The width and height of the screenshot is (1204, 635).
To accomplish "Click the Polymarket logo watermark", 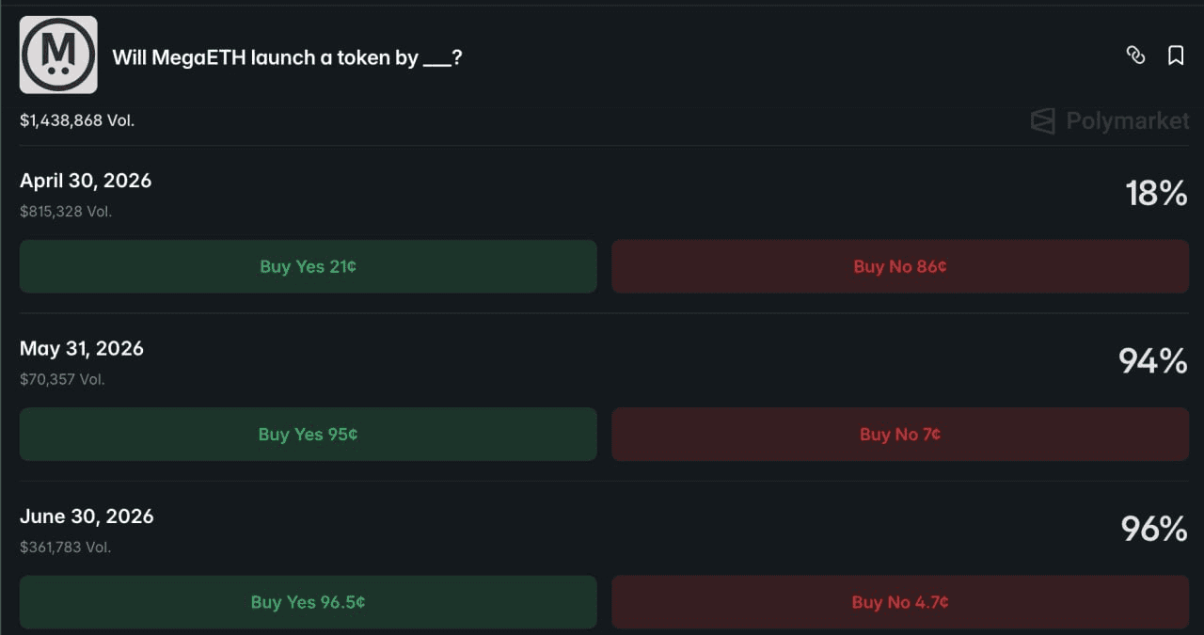I will click(x=1110, y=120).
